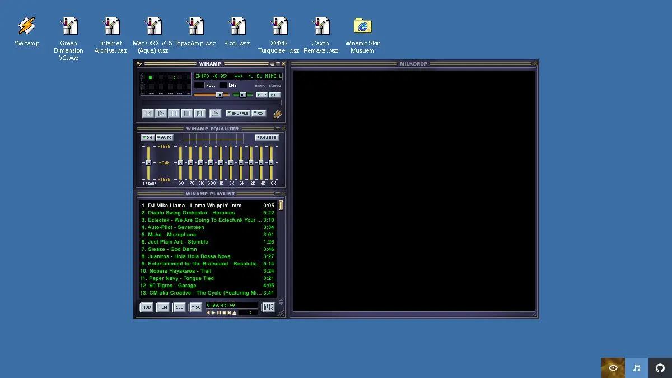
Task: Toggle the PL playlist window button
Action: point(274,95)
